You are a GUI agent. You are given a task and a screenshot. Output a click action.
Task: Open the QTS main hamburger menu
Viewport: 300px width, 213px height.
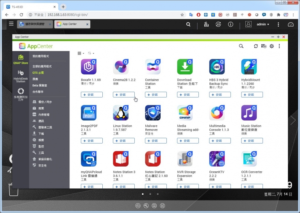click(x=11, y=24)
